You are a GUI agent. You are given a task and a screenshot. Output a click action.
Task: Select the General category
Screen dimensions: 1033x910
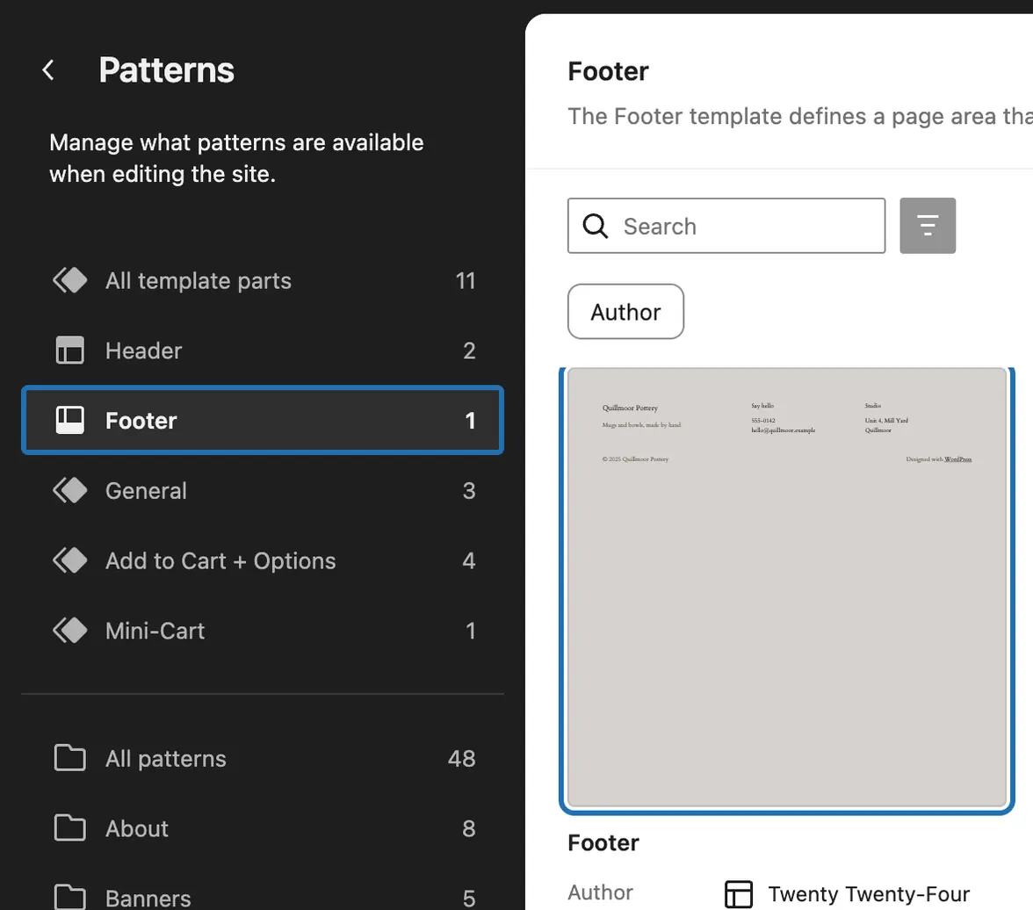[x=263, y=491]
